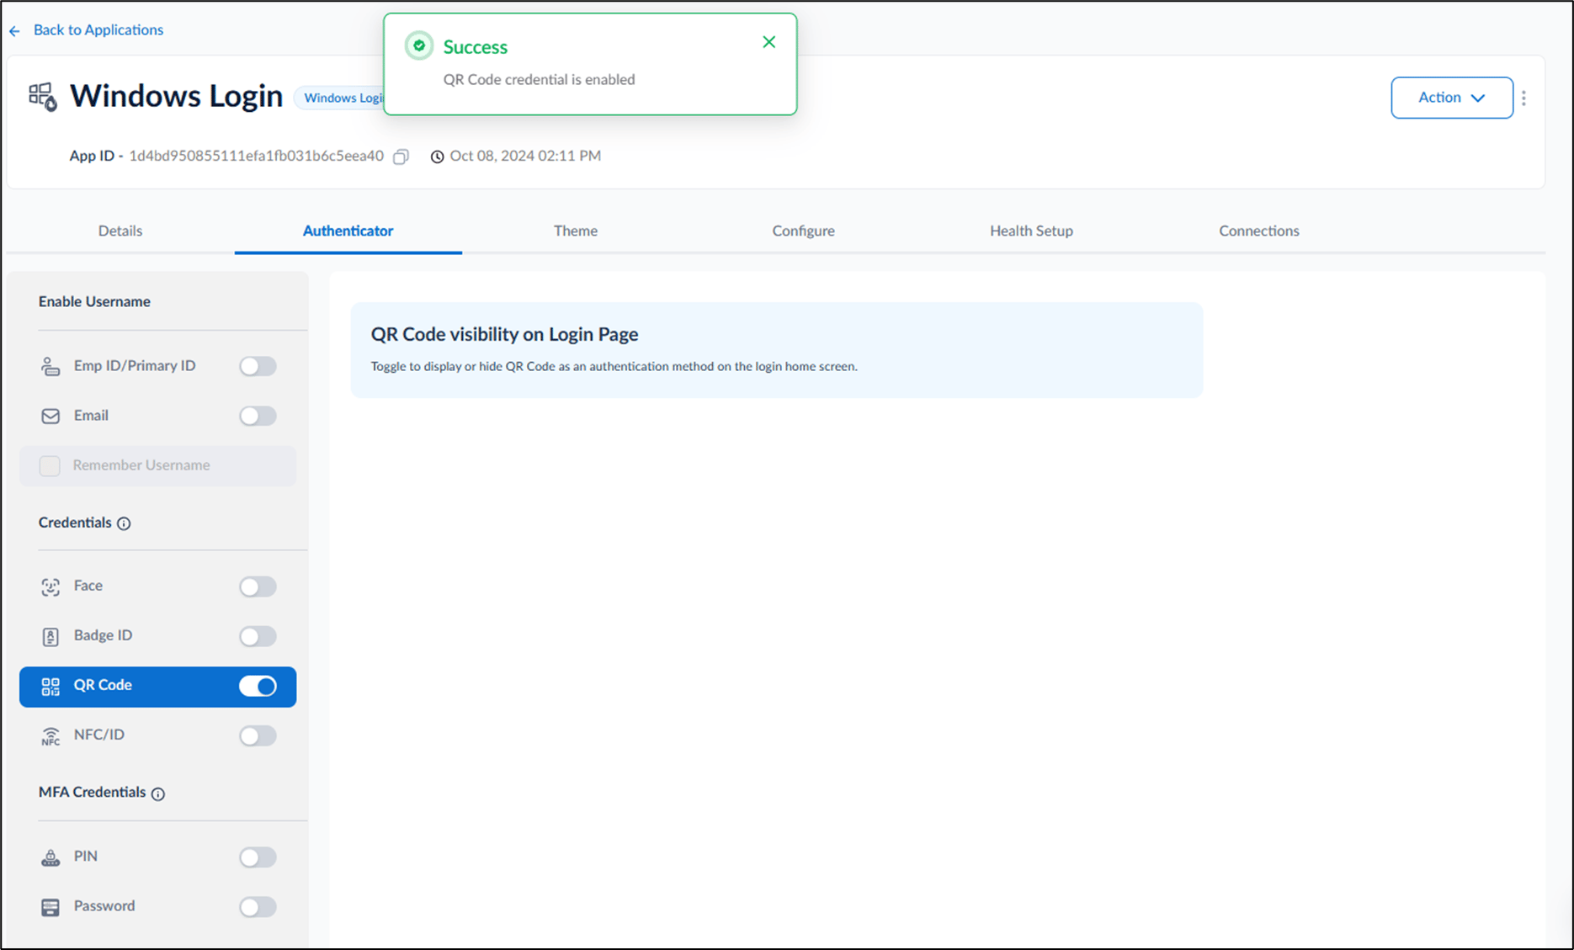Click the MFA Credentials info icon

158,793
